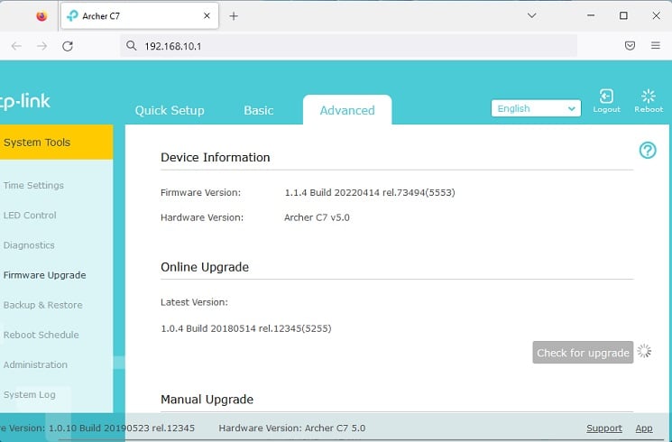
Task: Select System Tools in sidebar
Action: click(x=57, y=143)
